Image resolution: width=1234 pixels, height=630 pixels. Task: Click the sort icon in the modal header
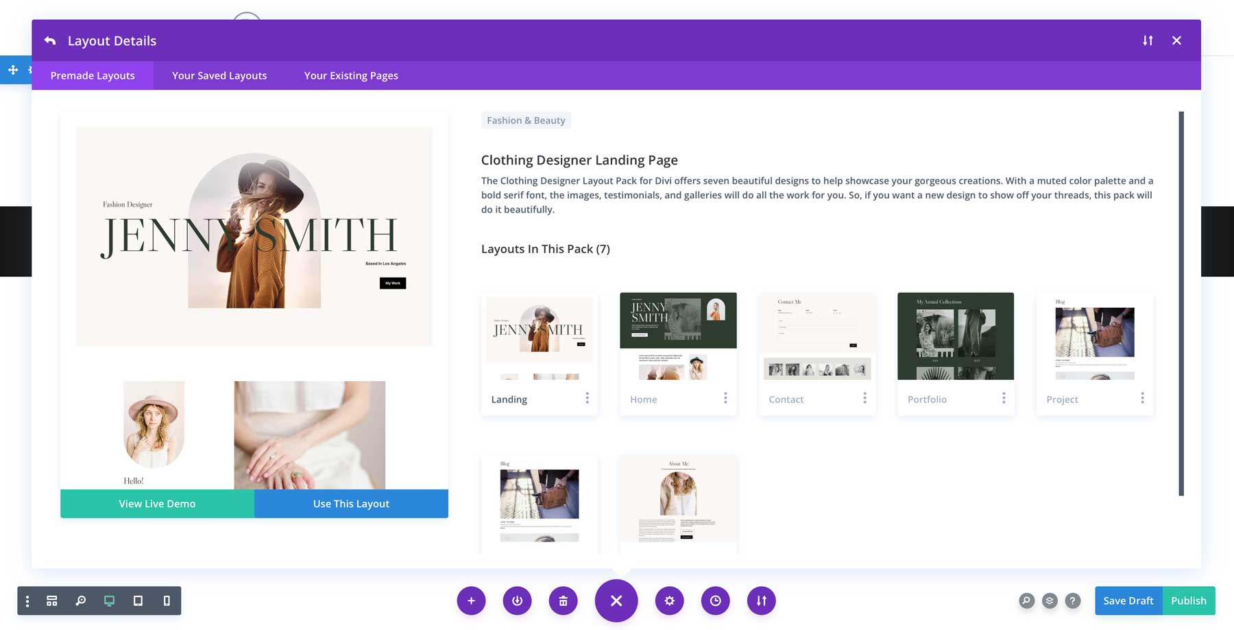click(1148, 40)
